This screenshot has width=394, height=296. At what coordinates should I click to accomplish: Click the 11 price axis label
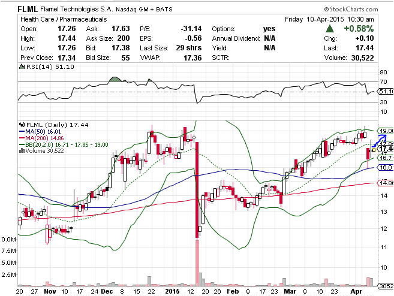click(x=384, y=247)
